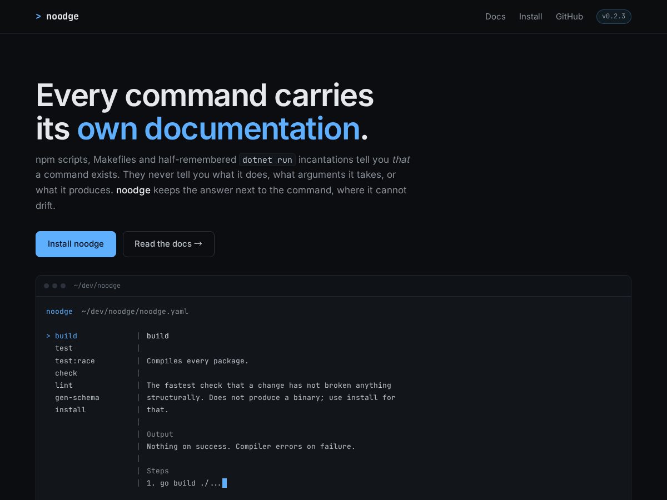The image size is (667, 500).
Task: Click the 'Steps' section heading
Action: (158, 471)
